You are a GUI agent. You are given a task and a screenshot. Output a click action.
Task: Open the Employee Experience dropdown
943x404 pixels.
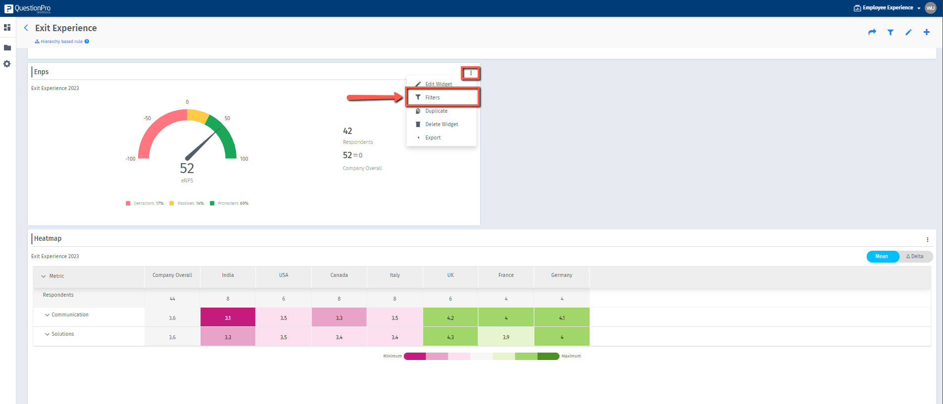(x=888, y=8)
